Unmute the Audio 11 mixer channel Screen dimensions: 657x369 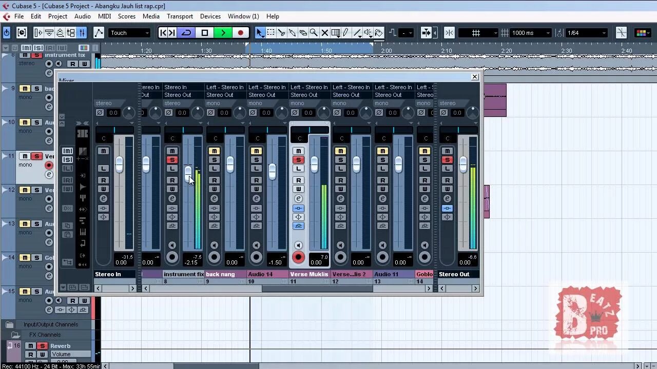click(x=382, y=151)
